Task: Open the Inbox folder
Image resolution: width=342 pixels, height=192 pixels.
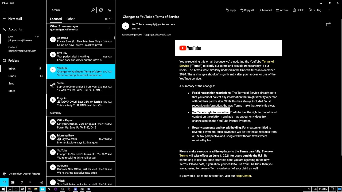Action: pos(23,69)
